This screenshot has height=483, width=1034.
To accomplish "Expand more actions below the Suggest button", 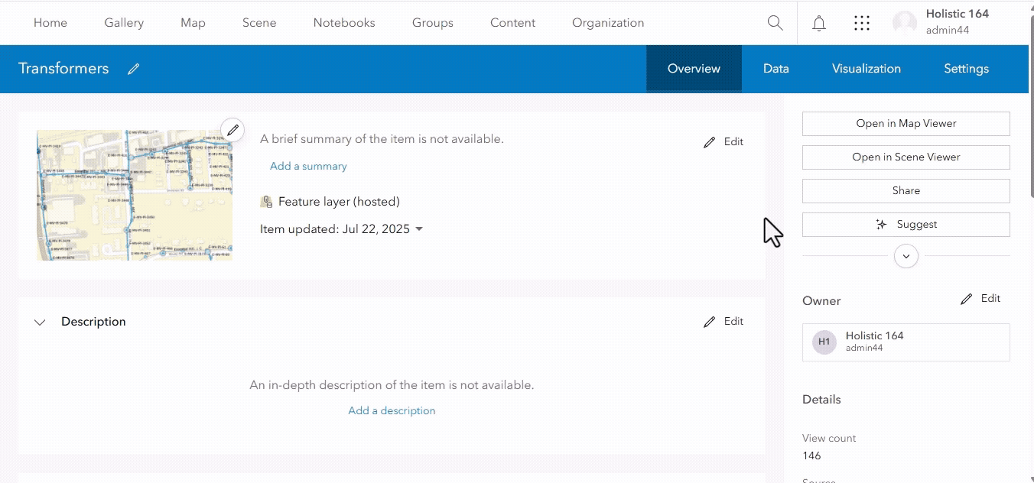I will point(906,256).
